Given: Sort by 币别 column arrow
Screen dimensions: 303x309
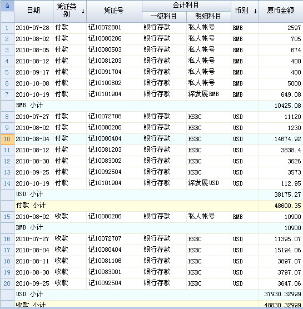Looking at the screenshot, I should pyautogui.click(x=255, y=11).
